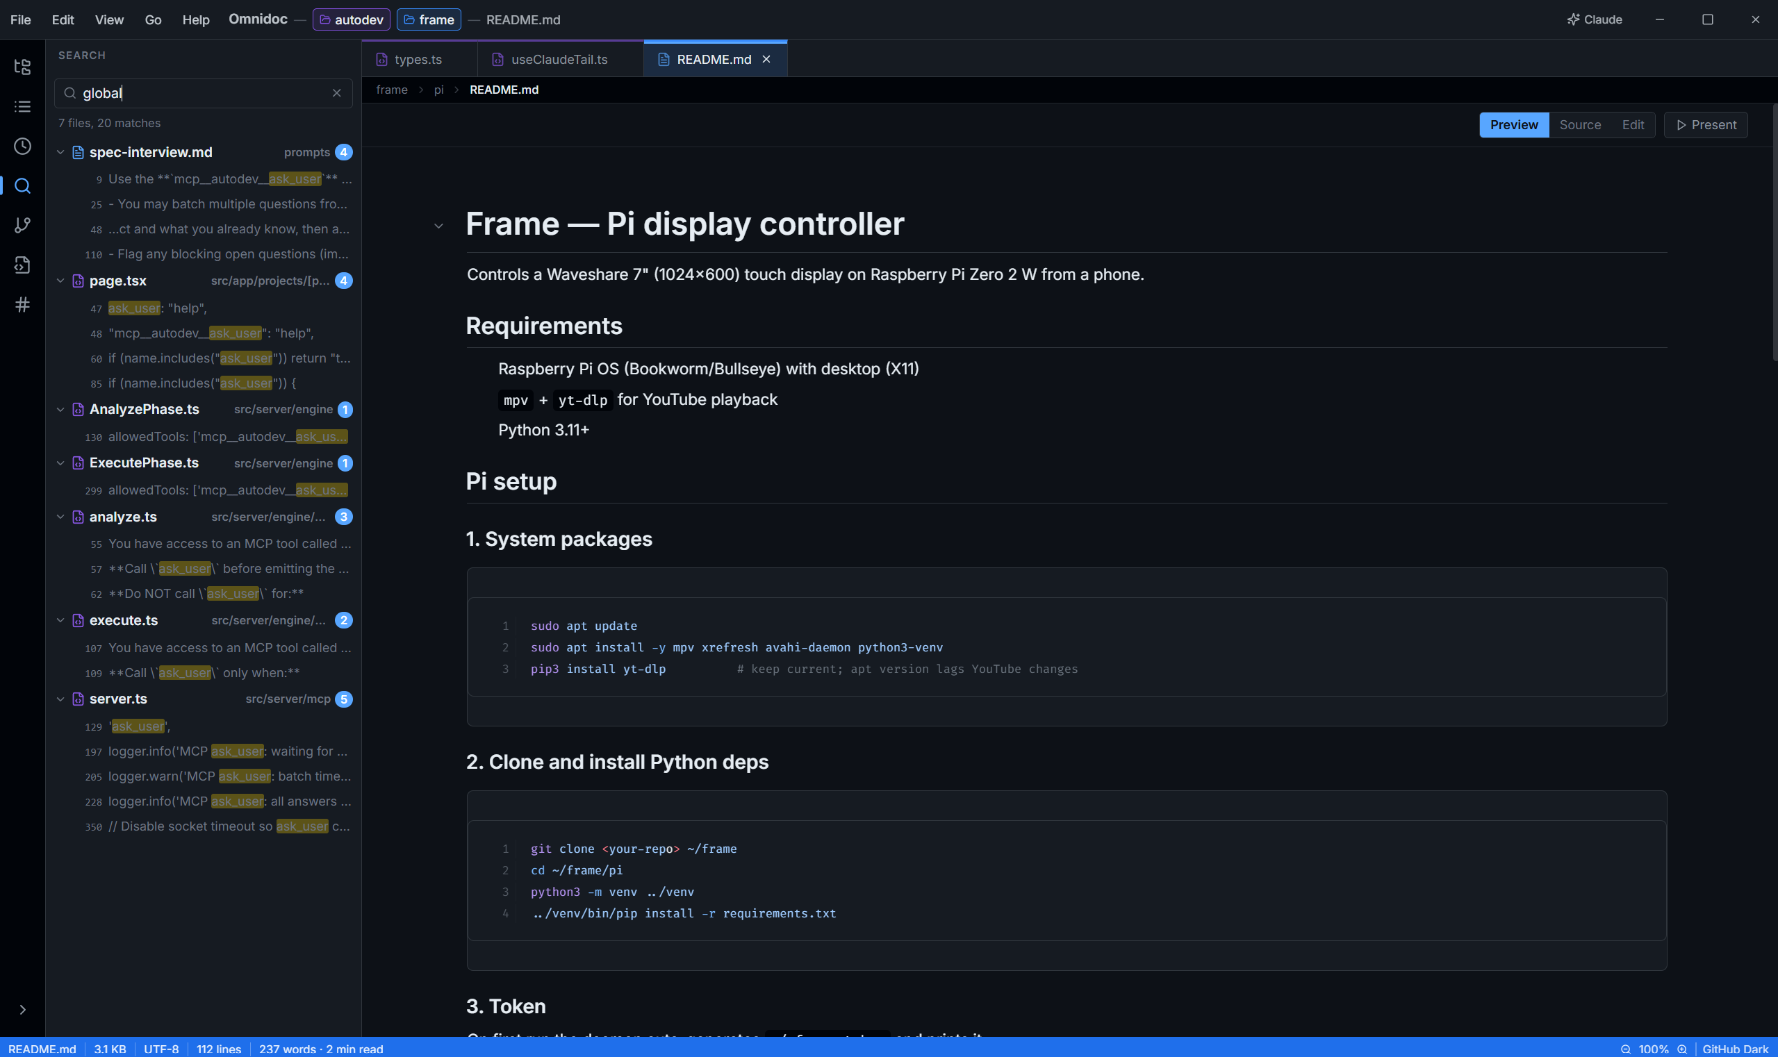Open line 350 match 'Disable socket timeout'
1778x1057 pixels.
204,826
